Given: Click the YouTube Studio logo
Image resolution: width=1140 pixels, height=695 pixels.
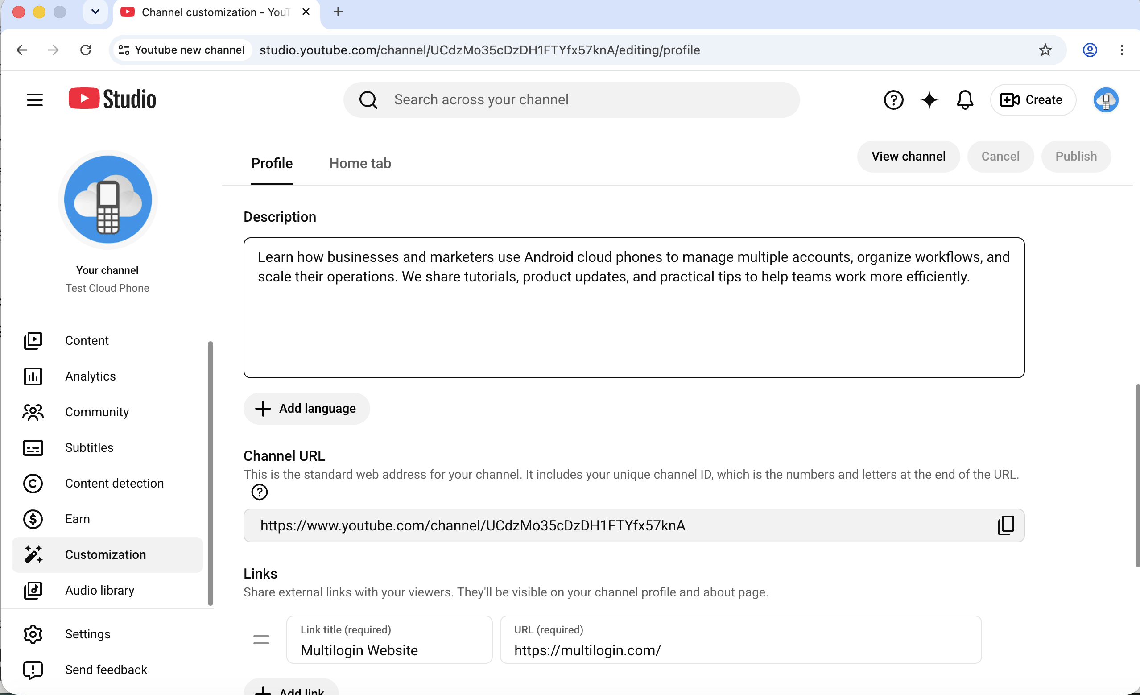Looking at the screenshot, I should pos(112,99).
